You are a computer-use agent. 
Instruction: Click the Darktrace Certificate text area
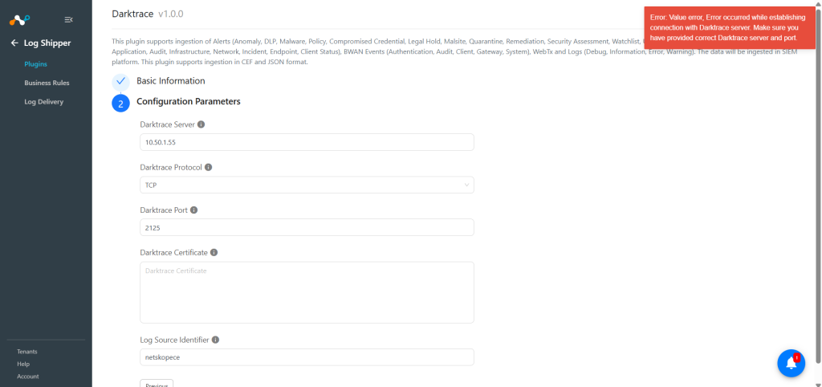[307, 292]
